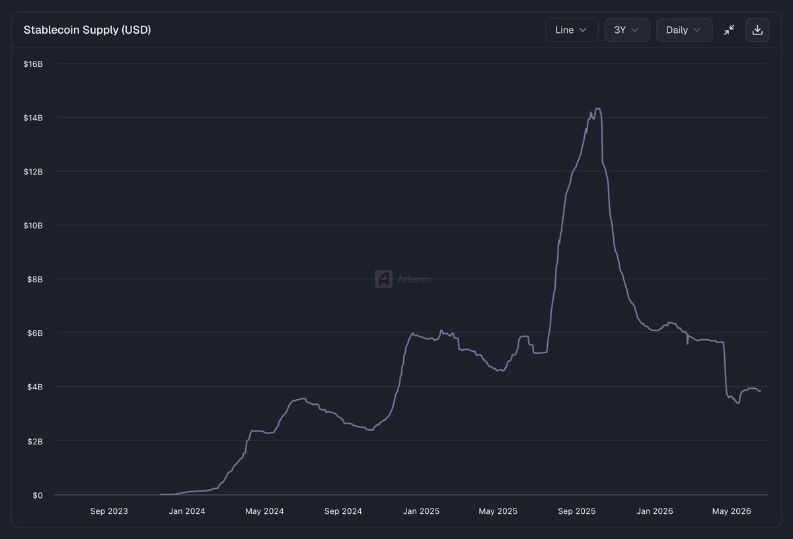Click the $14B y-axis label

pyautogui.click(x=34, y=118)
